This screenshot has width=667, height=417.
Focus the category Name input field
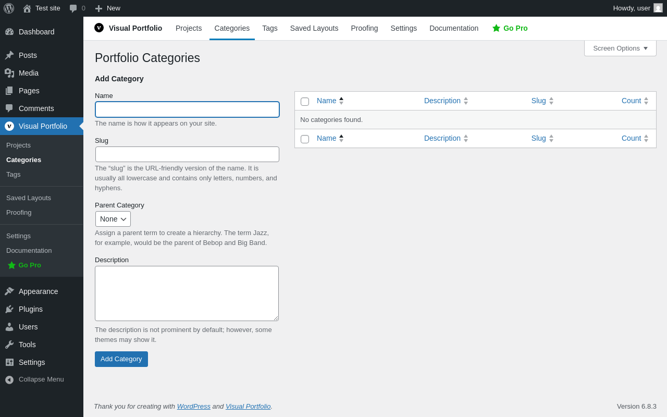coord(187,109)
